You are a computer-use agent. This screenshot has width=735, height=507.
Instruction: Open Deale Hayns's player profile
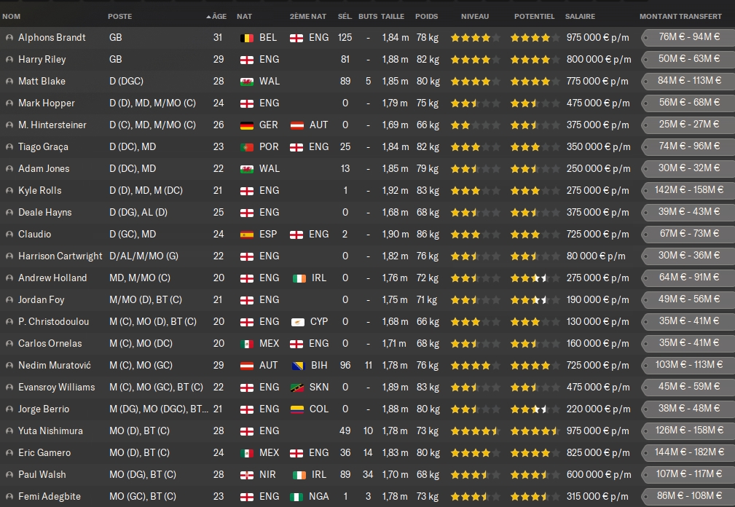coord(45,212)
